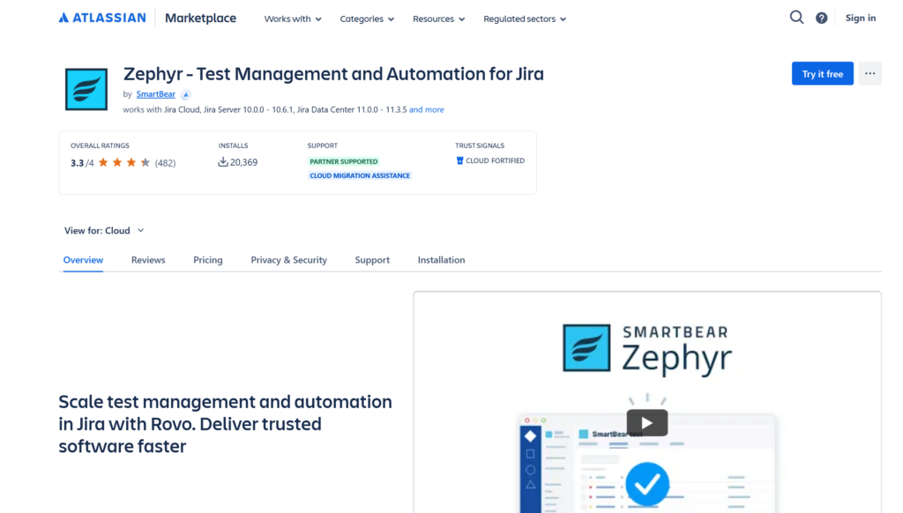Open the search magnifier icon
This screenshot has width=903, height=513.
tap(796, 18)
